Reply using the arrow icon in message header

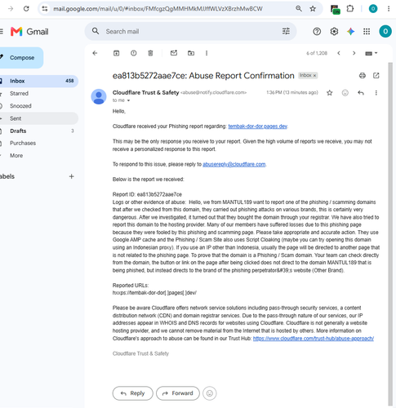[361, 93]
